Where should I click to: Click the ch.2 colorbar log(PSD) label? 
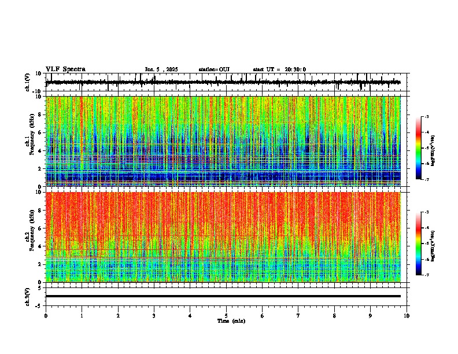[x=433, y=246]
